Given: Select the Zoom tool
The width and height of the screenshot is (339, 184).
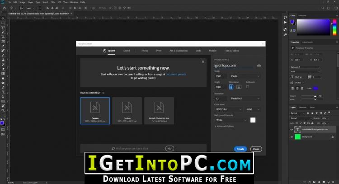Looking at the screenshot, I should [3, 110].
